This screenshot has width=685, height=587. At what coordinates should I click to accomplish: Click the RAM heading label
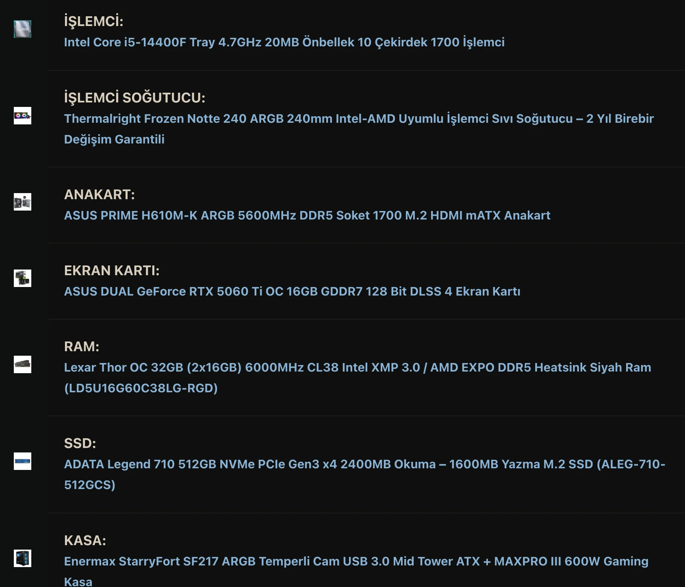(81, 346)
